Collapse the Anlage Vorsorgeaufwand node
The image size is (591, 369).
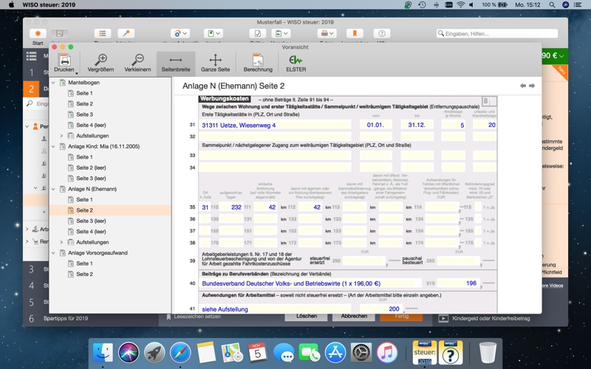54,252
